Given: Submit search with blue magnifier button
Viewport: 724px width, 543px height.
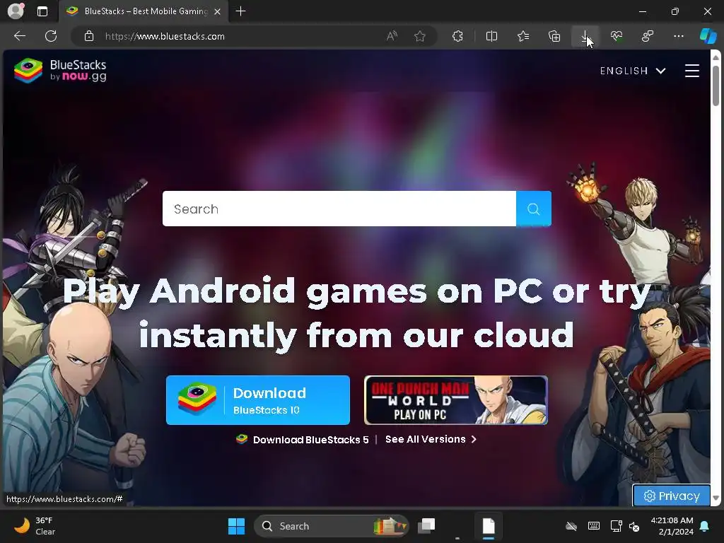Looking at the screenshot, I should coord(533,209).
